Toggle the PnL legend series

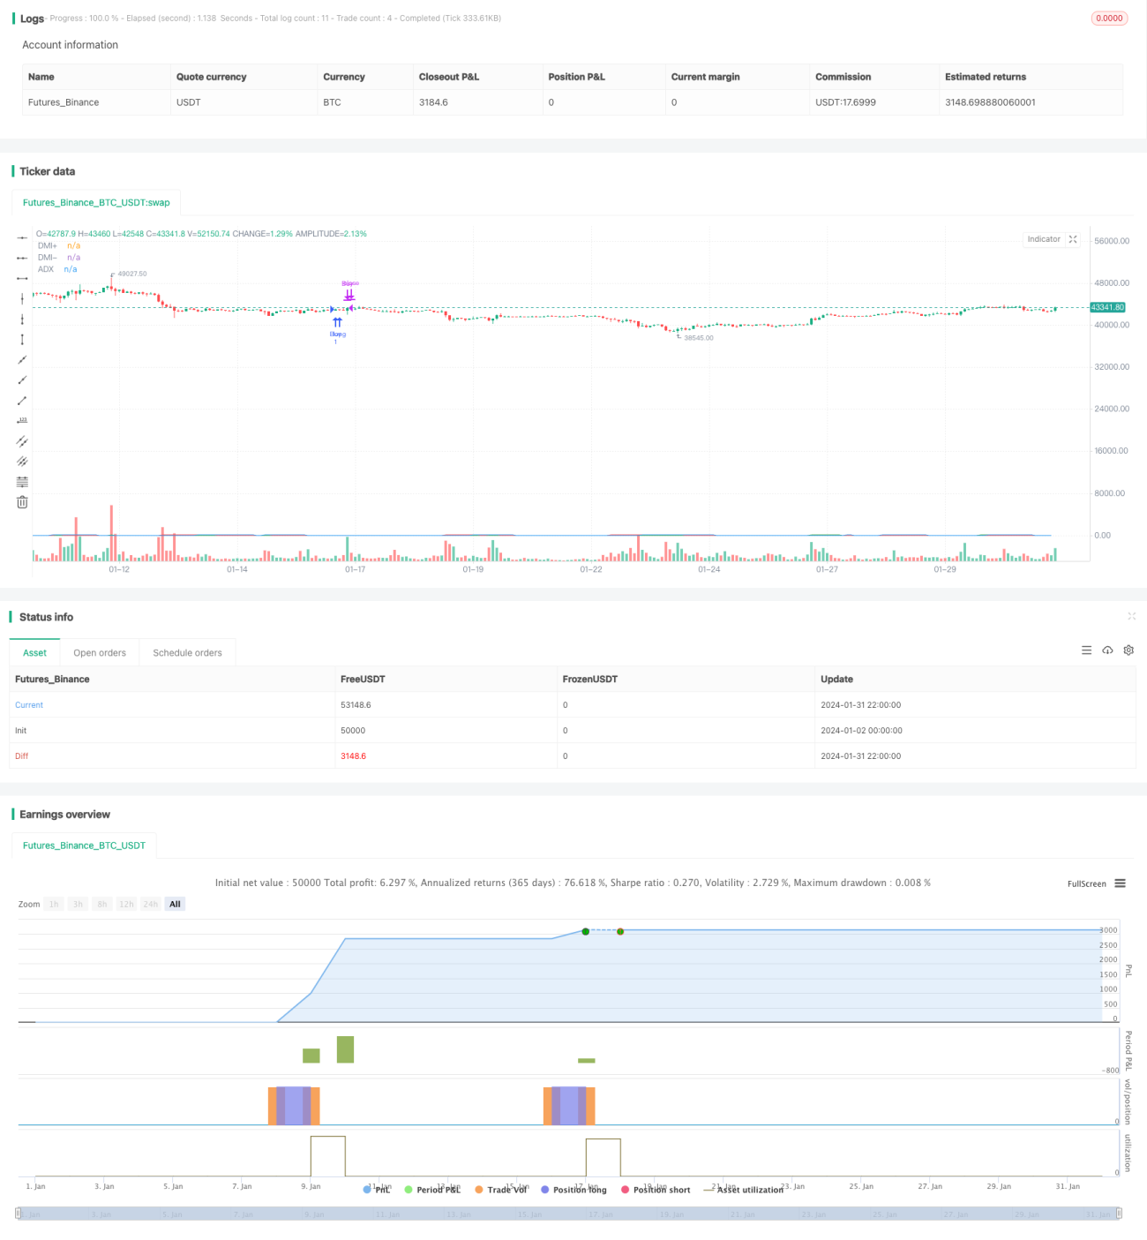click(x=377, y=1190)
